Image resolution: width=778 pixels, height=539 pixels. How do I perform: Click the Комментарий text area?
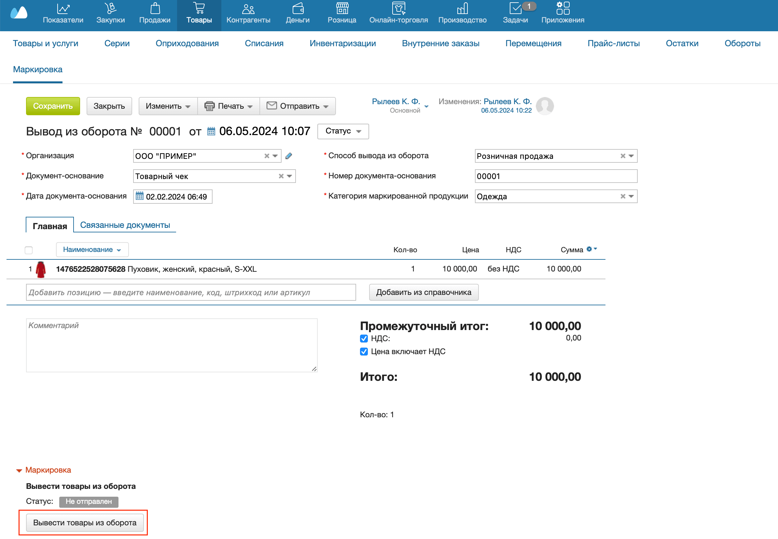pyautogui.click(x=172, y=345)
